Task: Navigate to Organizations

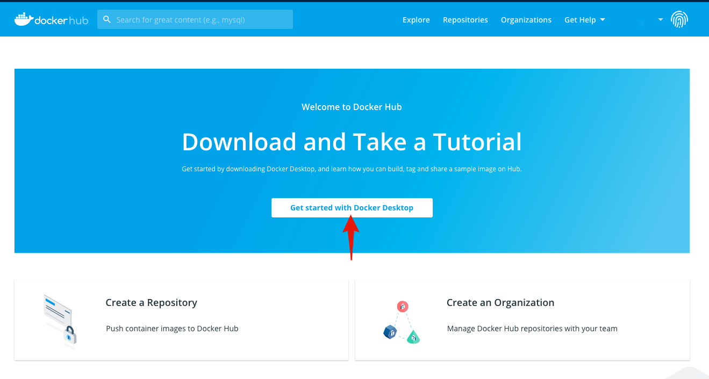Action: (526, 20)
